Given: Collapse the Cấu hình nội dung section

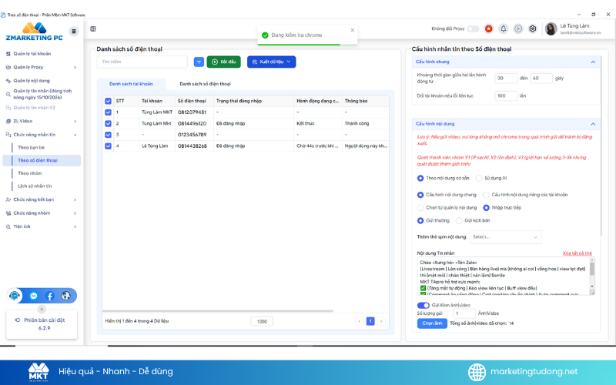Looking at the screenshot, I should coord(593,124).
